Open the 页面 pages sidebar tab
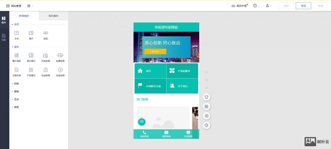Image resolution: width=331 pixels, height=149 pixels. point(4,37)
